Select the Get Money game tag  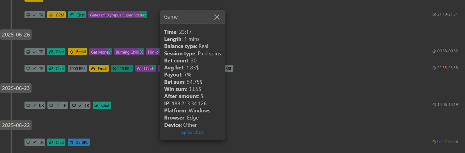[100, 52]
